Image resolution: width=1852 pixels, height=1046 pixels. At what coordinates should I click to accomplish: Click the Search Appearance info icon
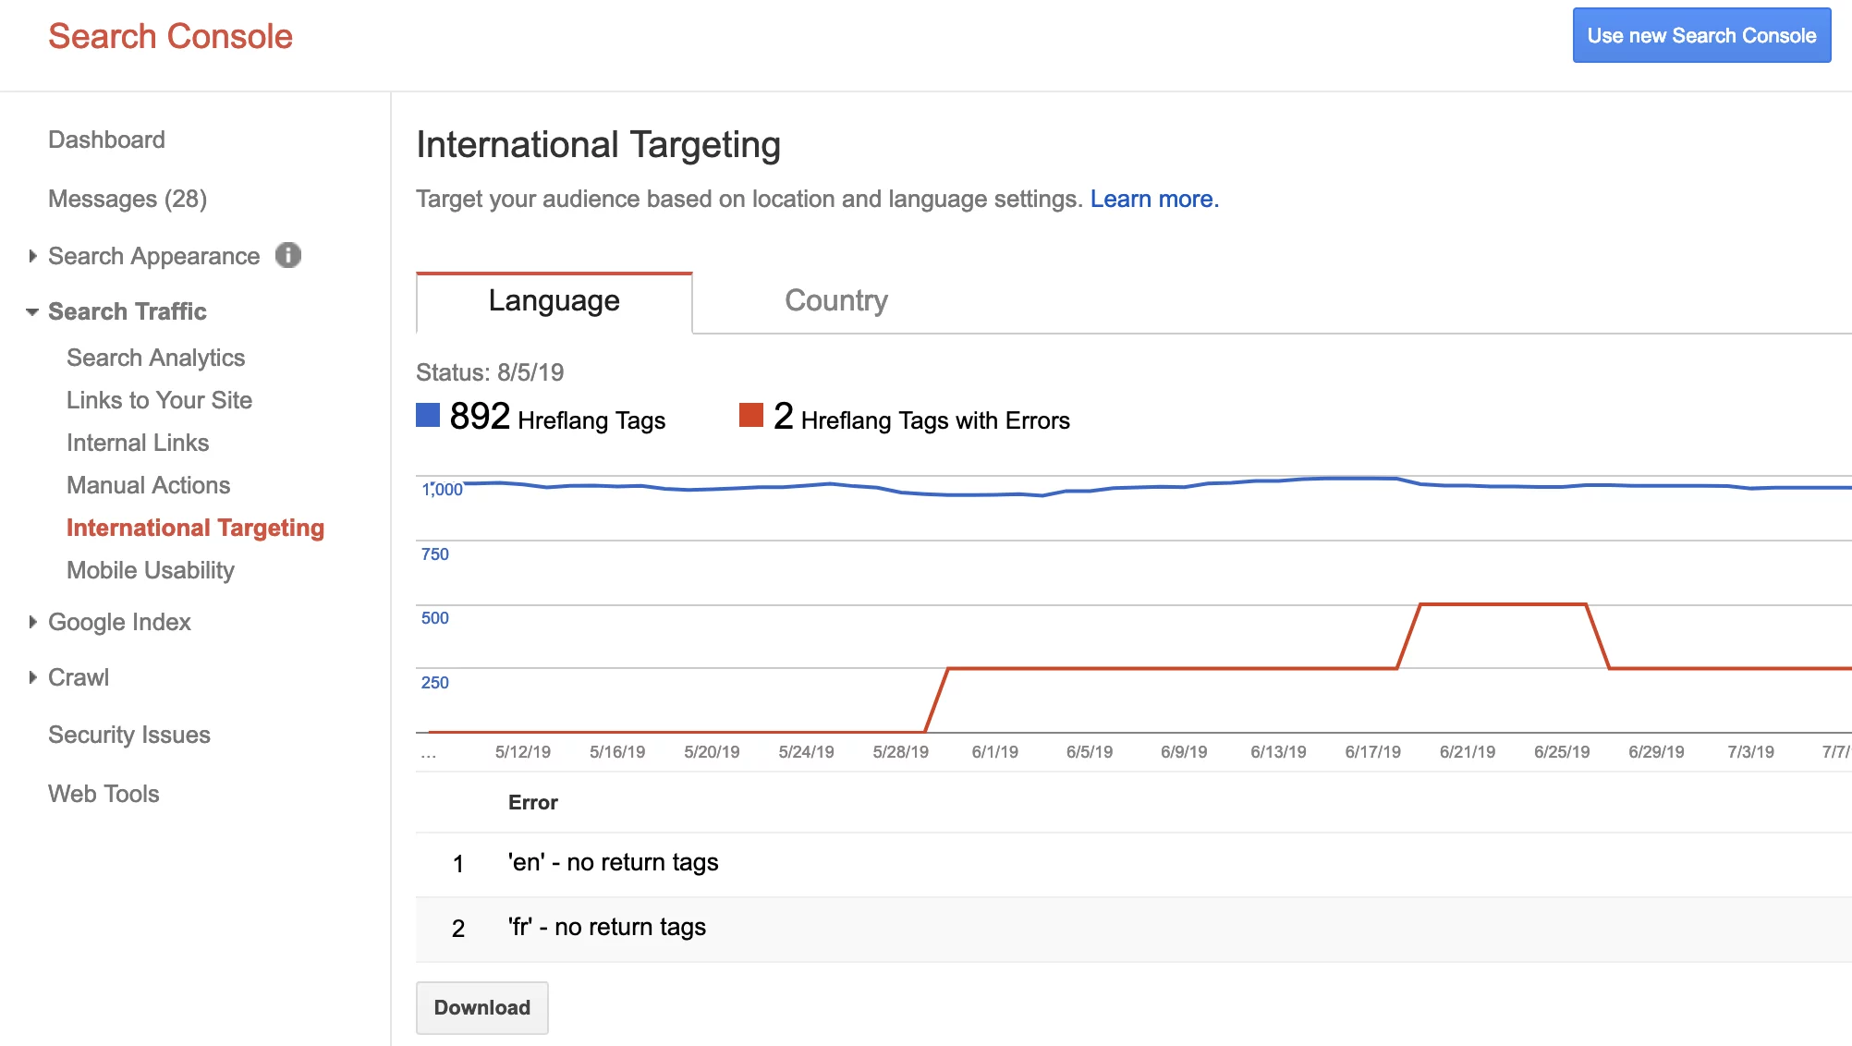pyautogui.click(x=288, y=255)
